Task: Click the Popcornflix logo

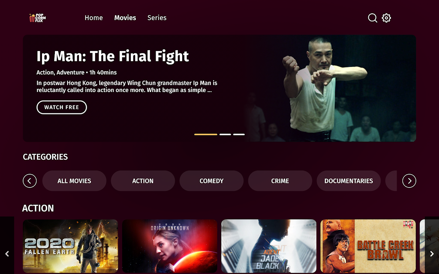Action: [38, 18]
